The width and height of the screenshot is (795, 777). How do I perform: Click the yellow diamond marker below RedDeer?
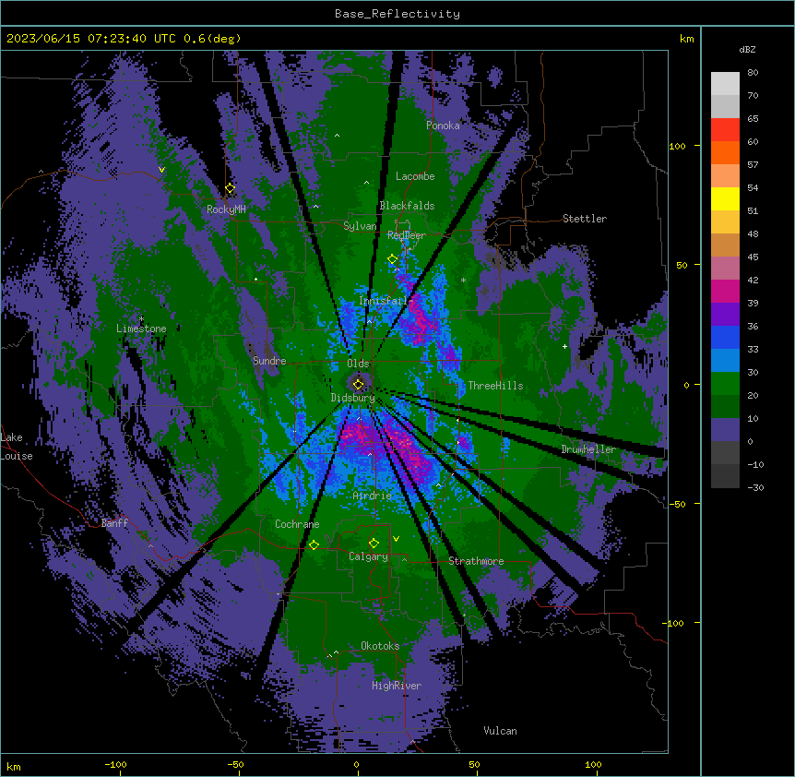coord(393,259)
